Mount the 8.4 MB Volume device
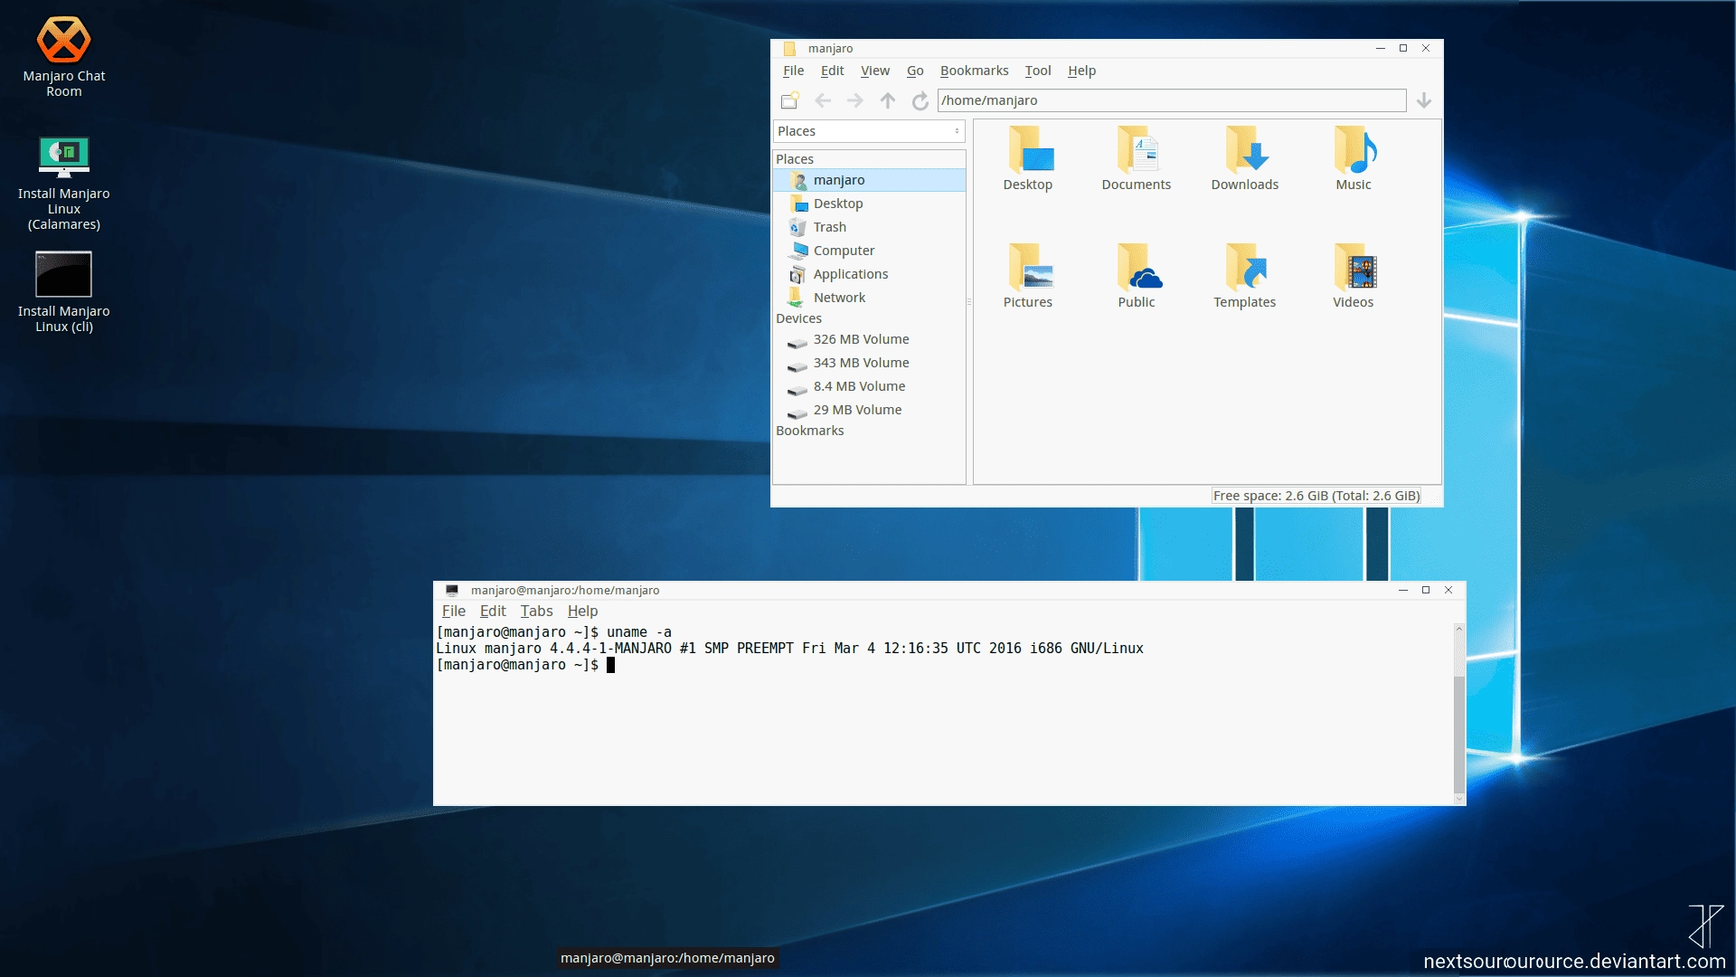This screenshot has height=977, width=1736. click(869, 386)
